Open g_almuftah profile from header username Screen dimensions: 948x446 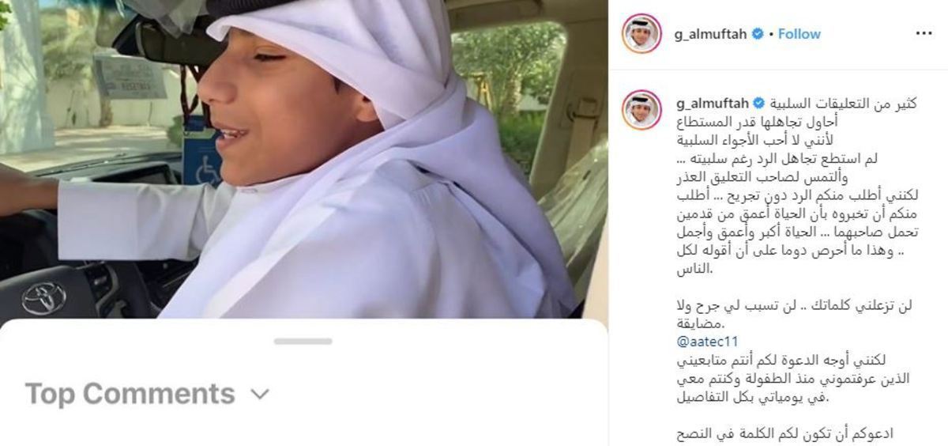coord(710,34)
